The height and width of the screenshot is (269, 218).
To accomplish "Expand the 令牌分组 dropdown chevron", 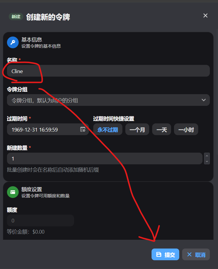I will coord(203,100).
